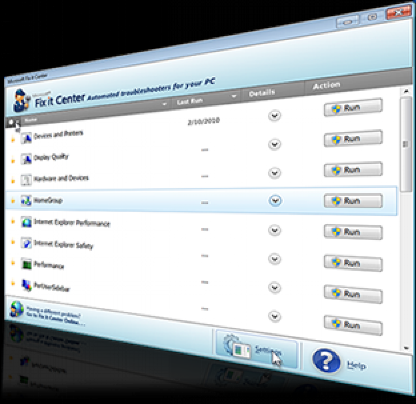416x404 pixels.
Task: Select the PerUserSidebar row name
Action: pos(51,287)
